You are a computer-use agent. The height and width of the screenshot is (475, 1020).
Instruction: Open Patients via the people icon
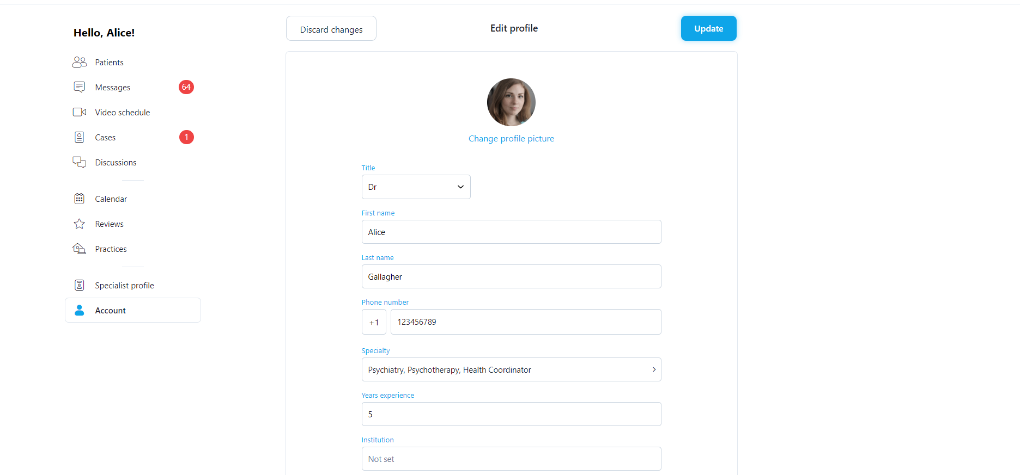click(x=80, y=62)
